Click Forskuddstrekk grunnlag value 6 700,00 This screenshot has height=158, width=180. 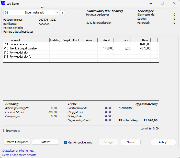tap(51, 112)
